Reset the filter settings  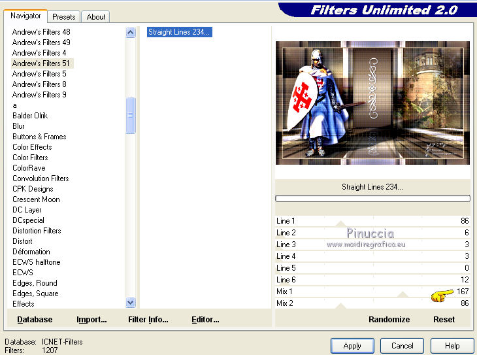pos(444,320)
